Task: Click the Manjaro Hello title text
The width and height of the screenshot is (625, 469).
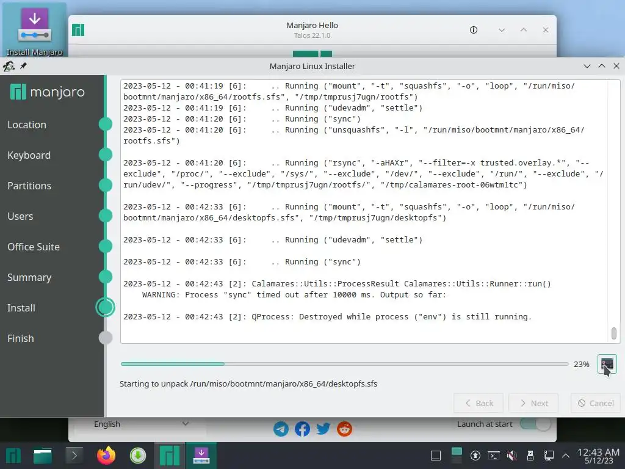Action: pyautogui.click(x=312, y=25)
